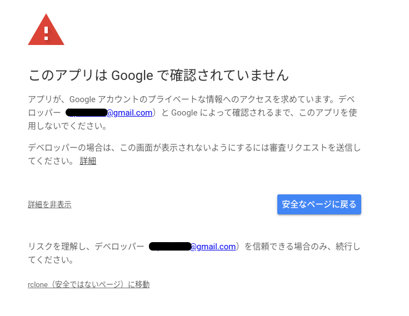Click the white exclamation mark inside the triangle
Image resolution: width=409 pixels, height=316 pixels.
[46, 33]
